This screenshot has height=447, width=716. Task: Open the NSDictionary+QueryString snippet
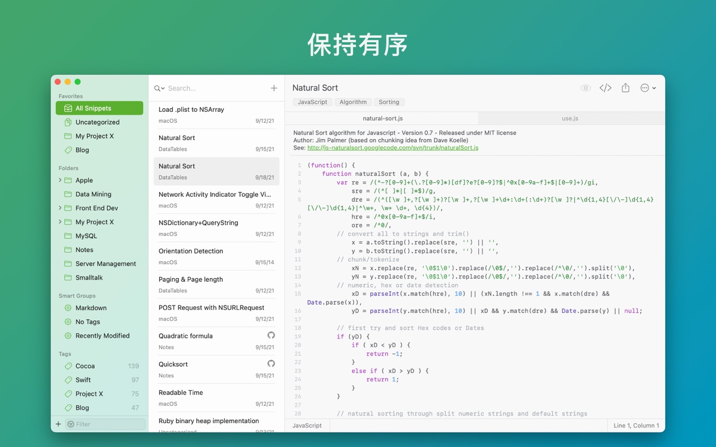coord(217,229)
